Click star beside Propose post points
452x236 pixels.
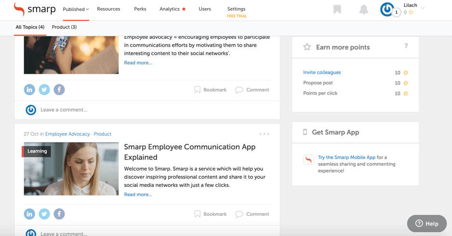[406, 83]
